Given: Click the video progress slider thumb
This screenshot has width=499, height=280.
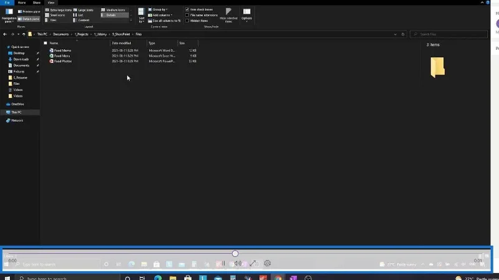Looking at the screenshot, I should point(235,254).
